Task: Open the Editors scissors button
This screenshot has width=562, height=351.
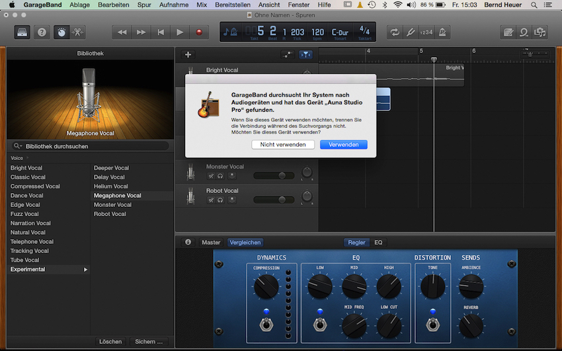Action: coord(77,32)
